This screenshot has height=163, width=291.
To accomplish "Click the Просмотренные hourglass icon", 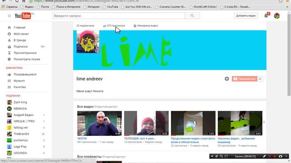I will (9, 53).
